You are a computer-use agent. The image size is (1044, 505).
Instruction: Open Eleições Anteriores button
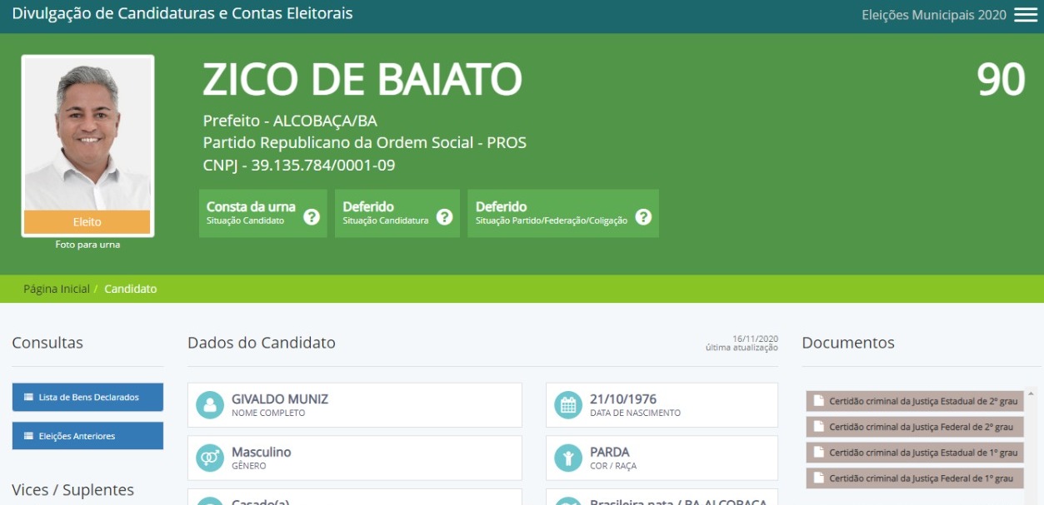coord(87,436)
